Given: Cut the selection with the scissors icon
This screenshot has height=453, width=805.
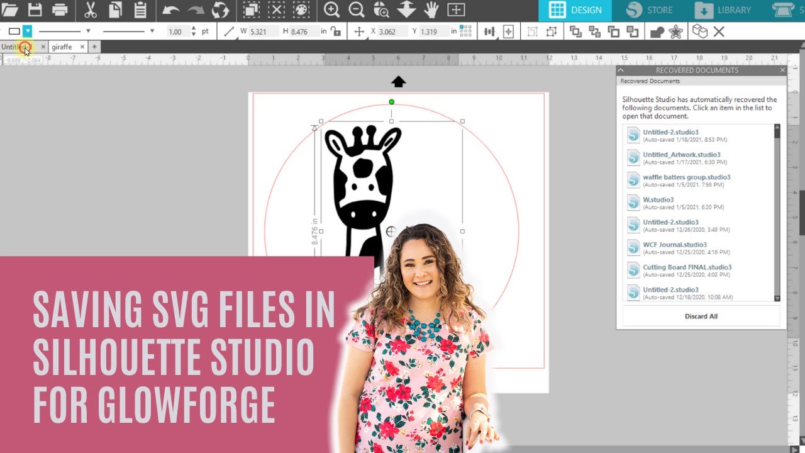Looking at the screenshot, I should coord(90,9).
